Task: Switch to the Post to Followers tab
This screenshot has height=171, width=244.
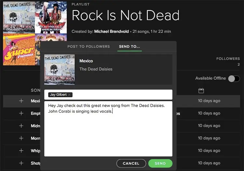Action: [x=88, y=46]
